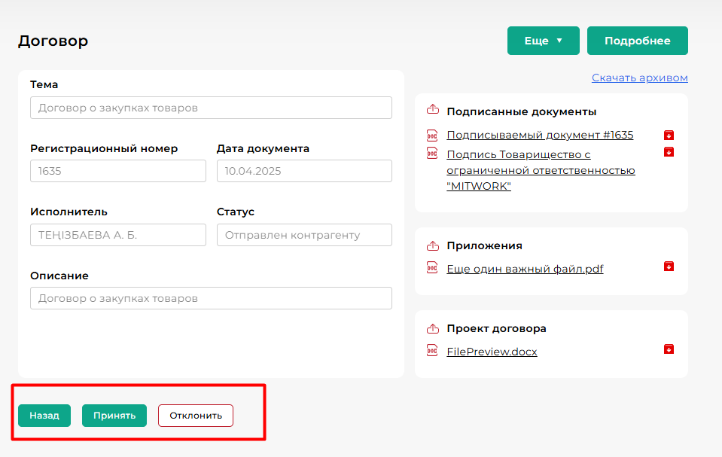
Task: Click the file icon beside Еще один важный файл.pdf
Action: 432,268
